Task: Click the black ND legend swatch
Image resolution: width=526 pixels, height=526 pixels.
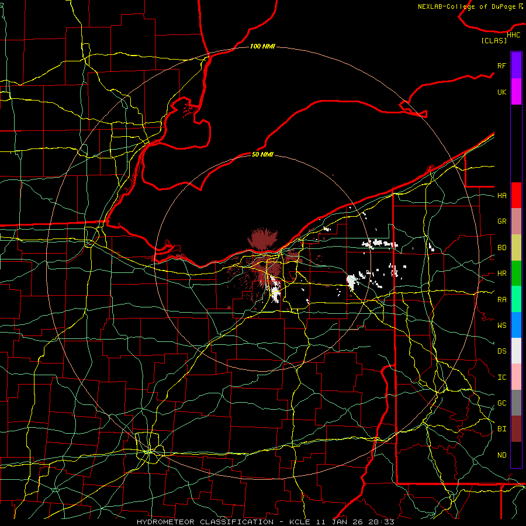Action: pos(516,455)
